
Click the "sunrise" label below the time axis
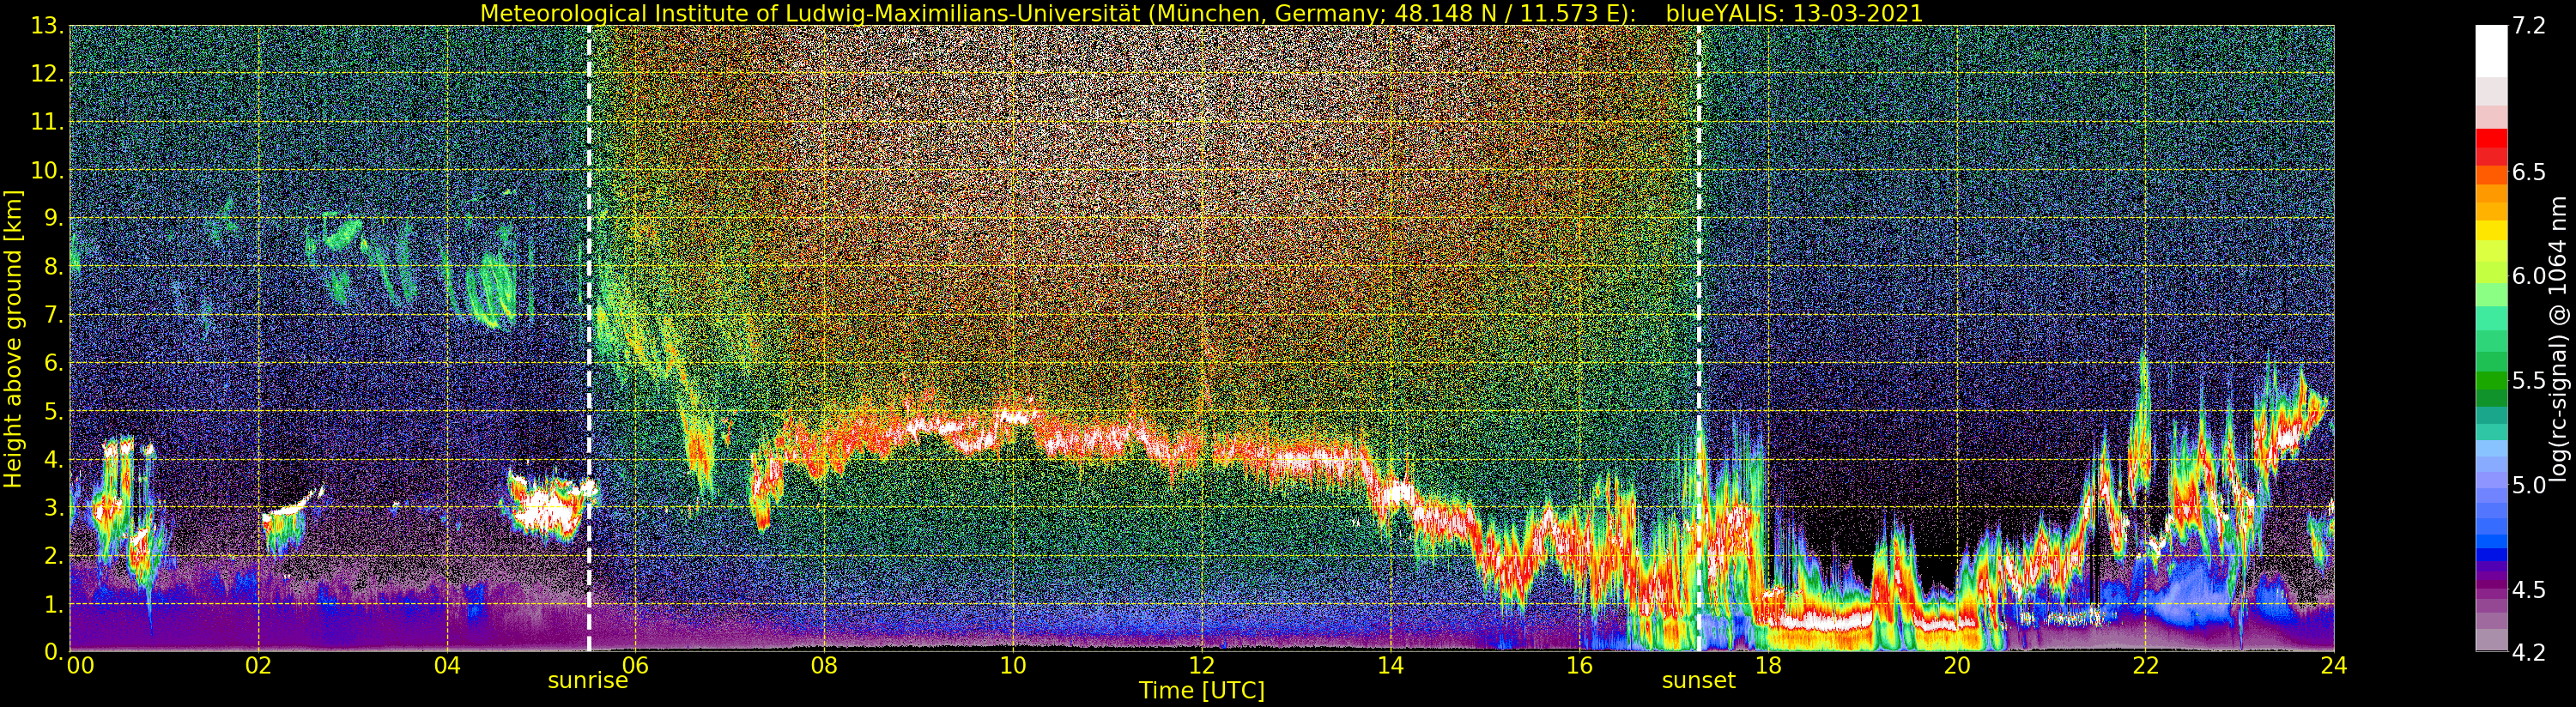588,681
